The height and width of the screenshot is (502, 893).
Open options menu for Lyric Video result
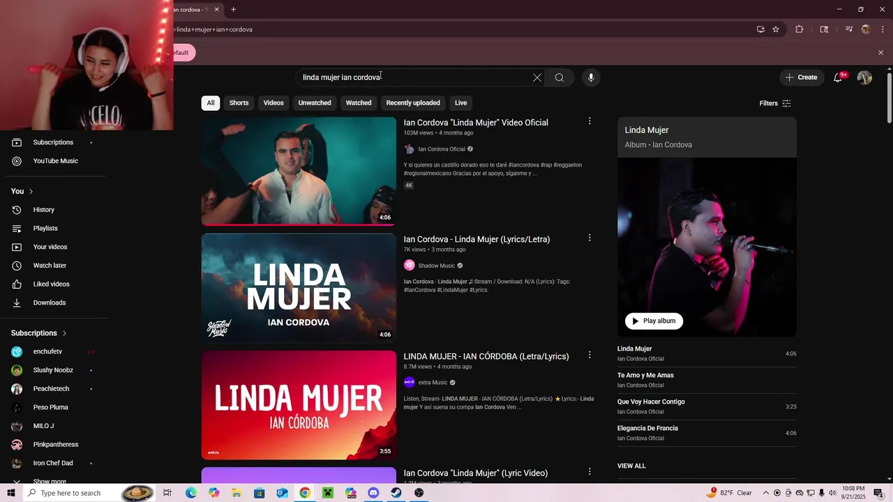click(x=590, y=472)
